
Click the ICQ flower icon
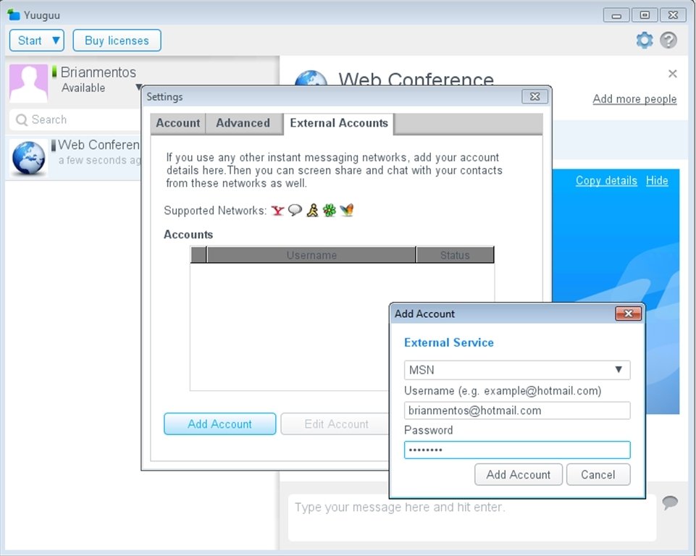click(x=330, y=211)
